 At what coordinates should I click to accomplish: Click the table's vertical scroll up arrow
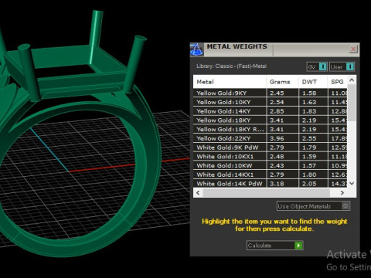pos(352,80)
